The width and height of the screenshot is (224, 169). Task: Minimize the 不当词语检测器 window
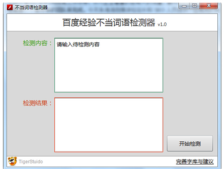coord(184,6)
